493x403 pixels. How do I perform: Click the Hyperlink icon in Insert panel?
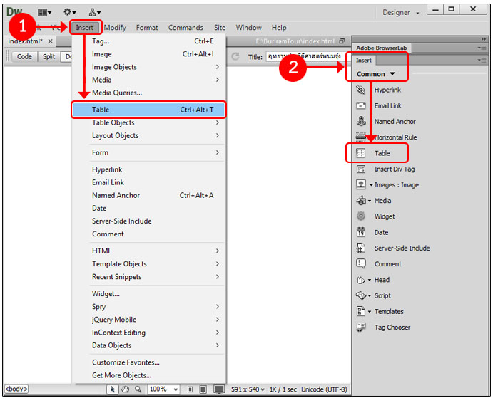pyautogui.click(x=361, y=90)
